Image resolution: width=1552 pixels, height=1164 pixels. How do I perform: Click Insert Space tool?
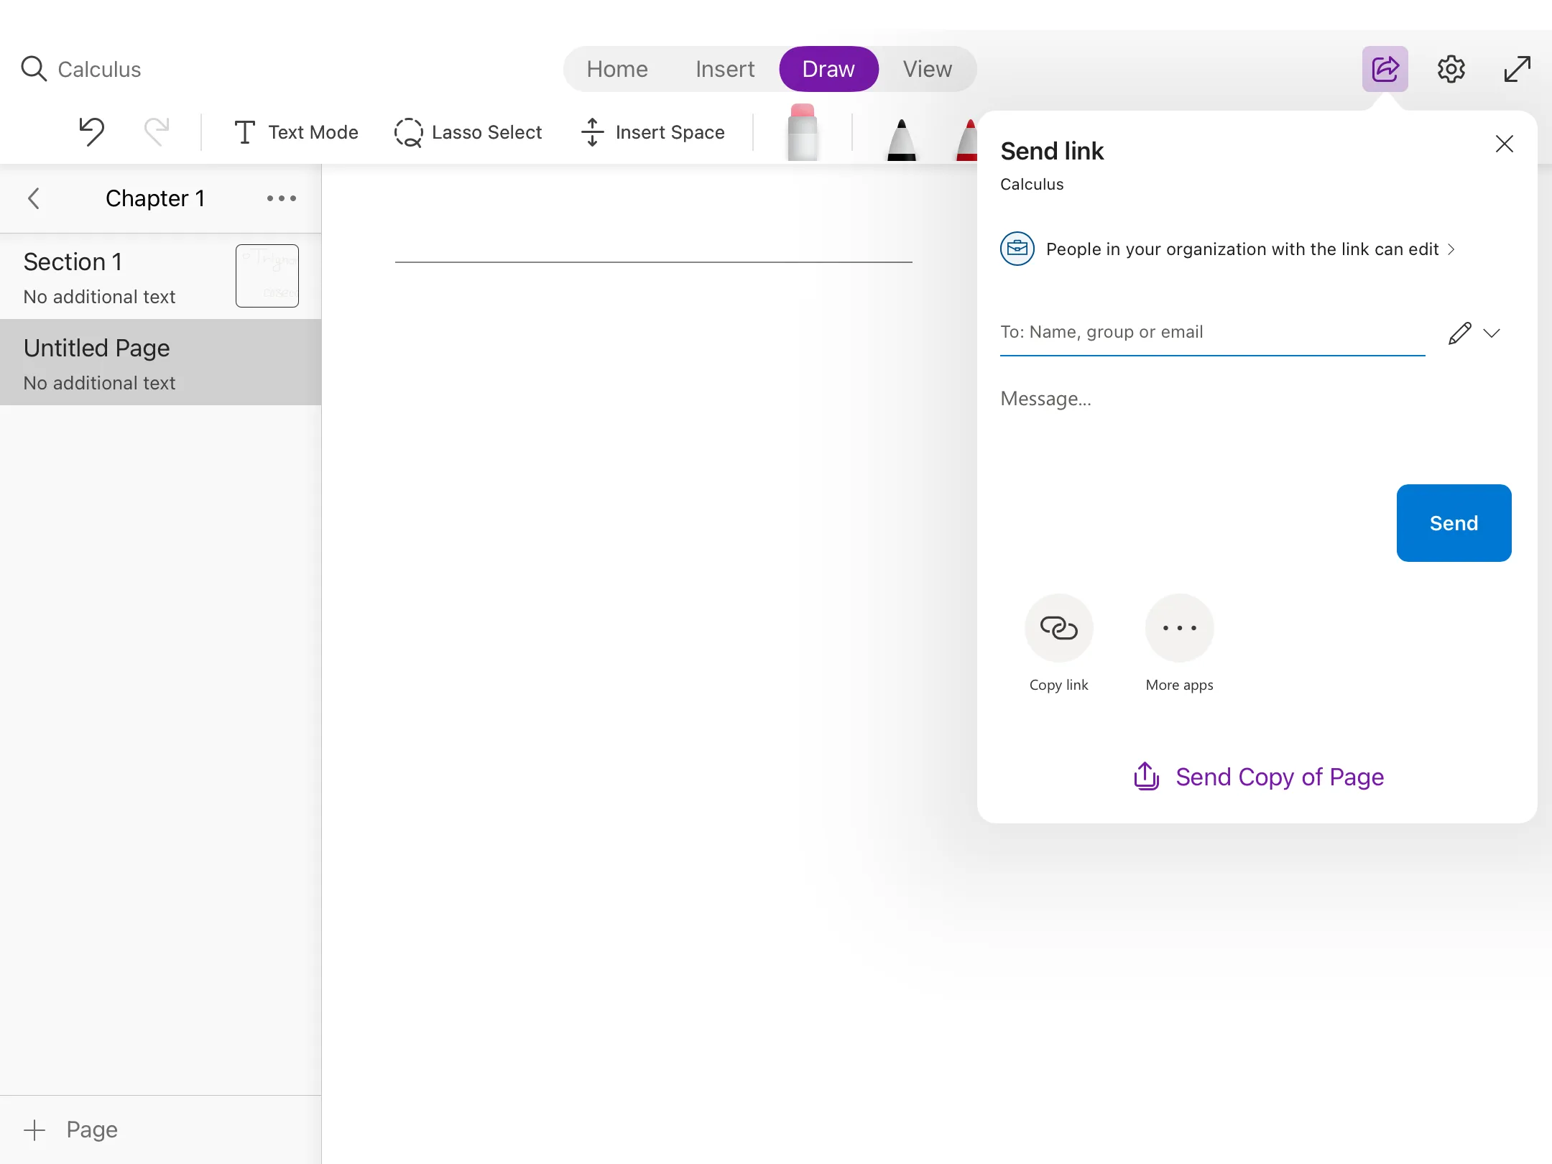(653, 132)
